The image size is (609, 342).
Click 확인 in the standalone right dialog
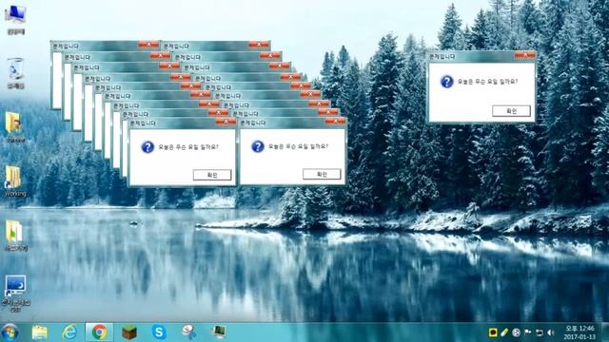tap(511, 111)
